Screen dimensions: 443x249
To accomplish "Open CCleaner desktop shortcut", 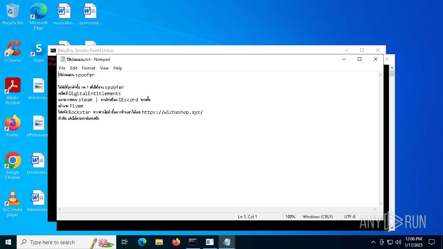I will point(13,52).
